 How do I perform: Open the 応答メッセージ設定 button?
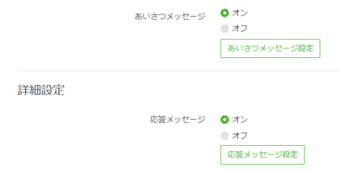tap(263, 154)
